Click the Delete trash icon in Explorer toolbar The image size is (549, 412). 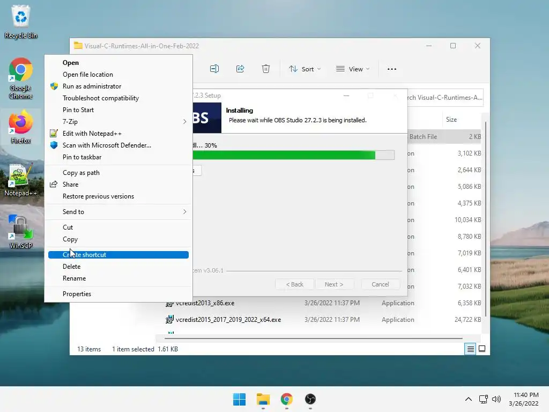click(x=266, y=69)
